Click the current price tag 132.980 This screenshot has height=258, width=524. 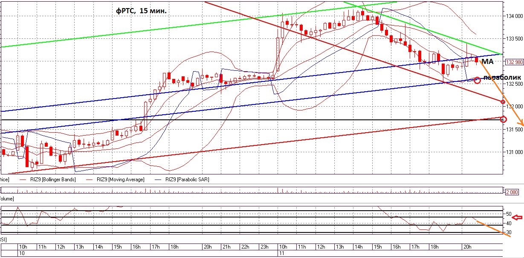513,62
